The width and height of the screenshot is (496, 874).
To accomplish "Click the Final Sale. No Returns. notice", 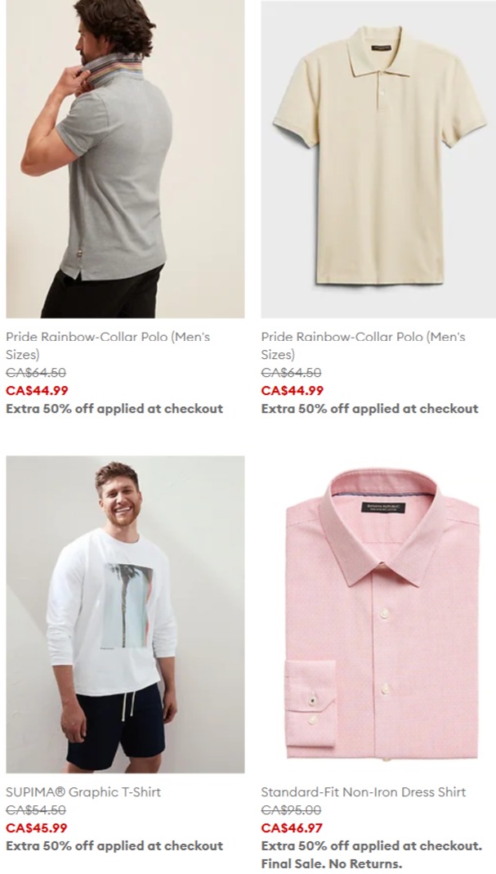I will (x=331, y=864).
